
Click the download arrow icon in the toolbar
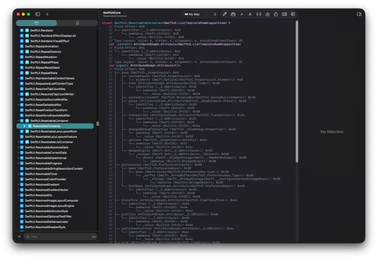(x=267, y=14)
